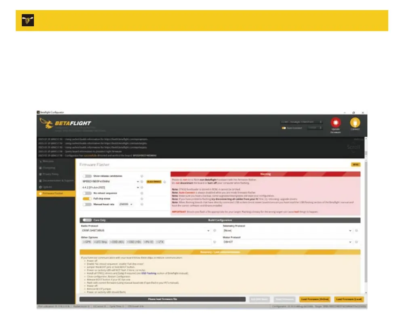Click the Firmware Flasher heading text
Screen dimensions: 404x314
click(x=94, y=164)
